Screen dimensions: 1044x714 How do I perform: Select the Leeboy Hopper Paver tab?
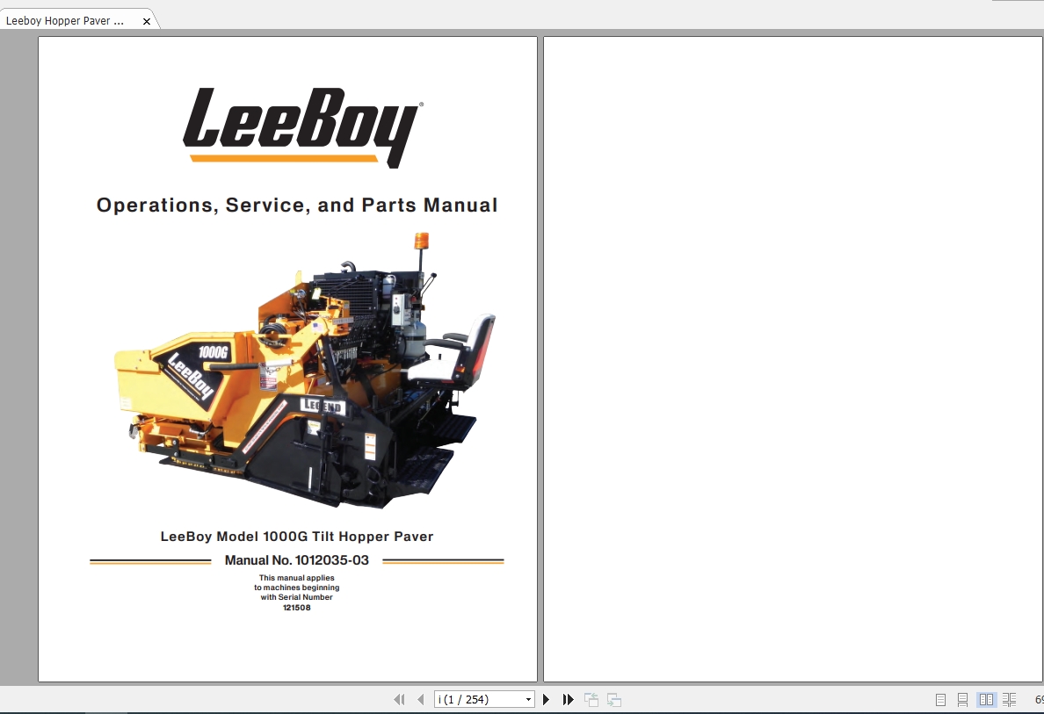(x=66, y=20)
